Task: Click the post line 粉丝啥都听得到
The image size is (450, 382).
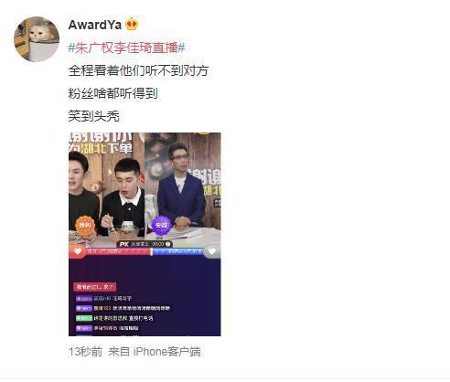Action: pyautogui.click(x=113, y=93)
